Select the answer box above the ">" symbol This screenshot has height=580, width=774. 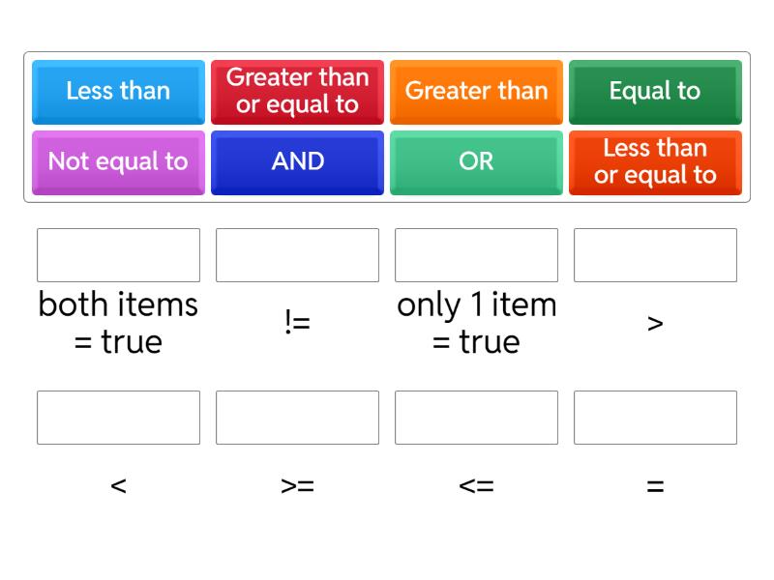coord(655,255)
